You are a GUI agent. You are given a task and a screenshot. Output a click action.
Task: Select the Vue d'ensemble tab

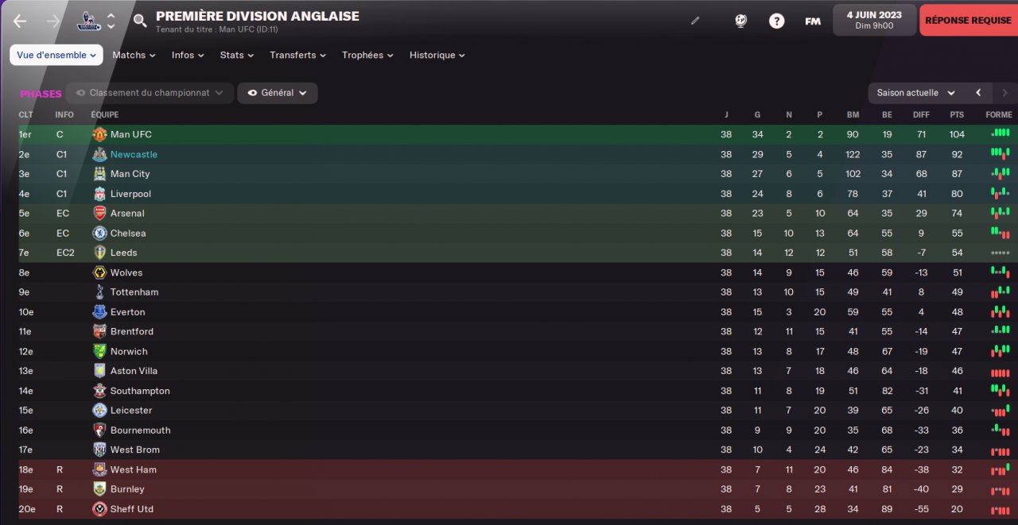tap(56, 55)
